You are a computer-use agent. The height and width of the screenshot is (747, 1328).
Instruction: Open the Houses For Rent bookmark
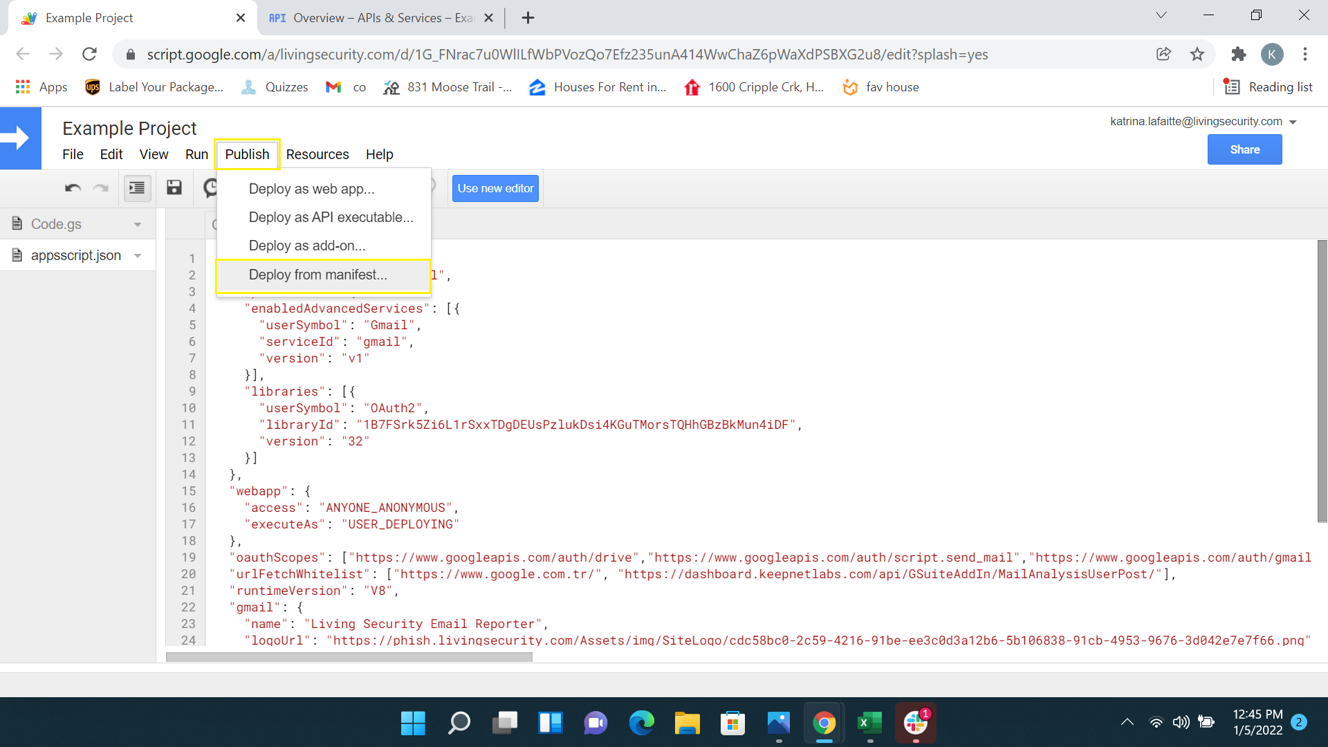coord(598,87)
